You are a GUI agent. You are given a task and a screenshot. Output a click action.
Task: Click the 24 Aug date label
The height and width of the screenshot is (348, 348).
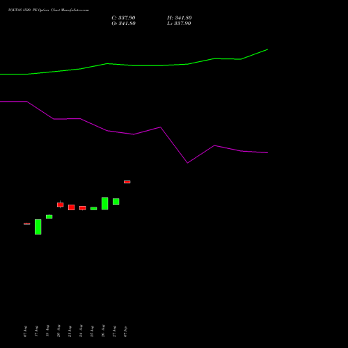point(81,331)
